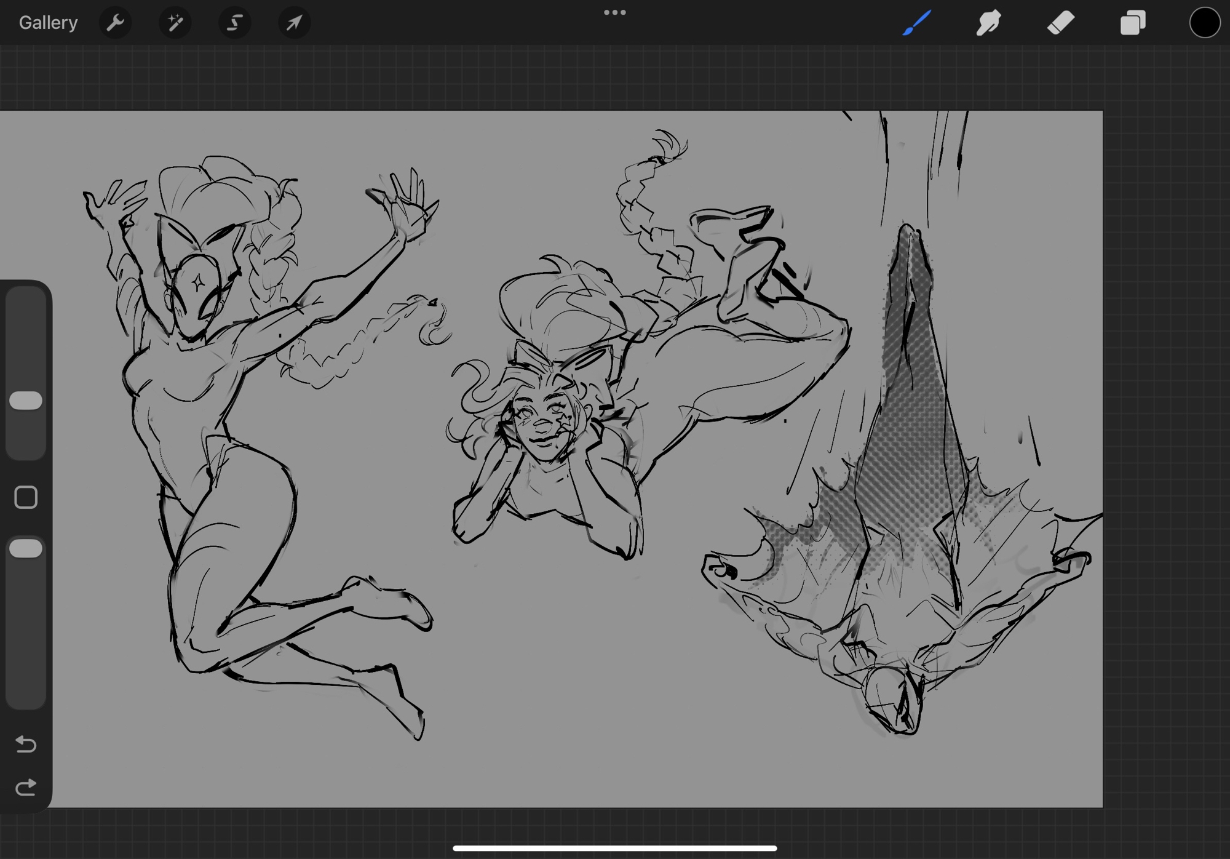Tap the square Modify button in sidebar
This screenshot has width=1230, height=859.
tap(26, 497)
